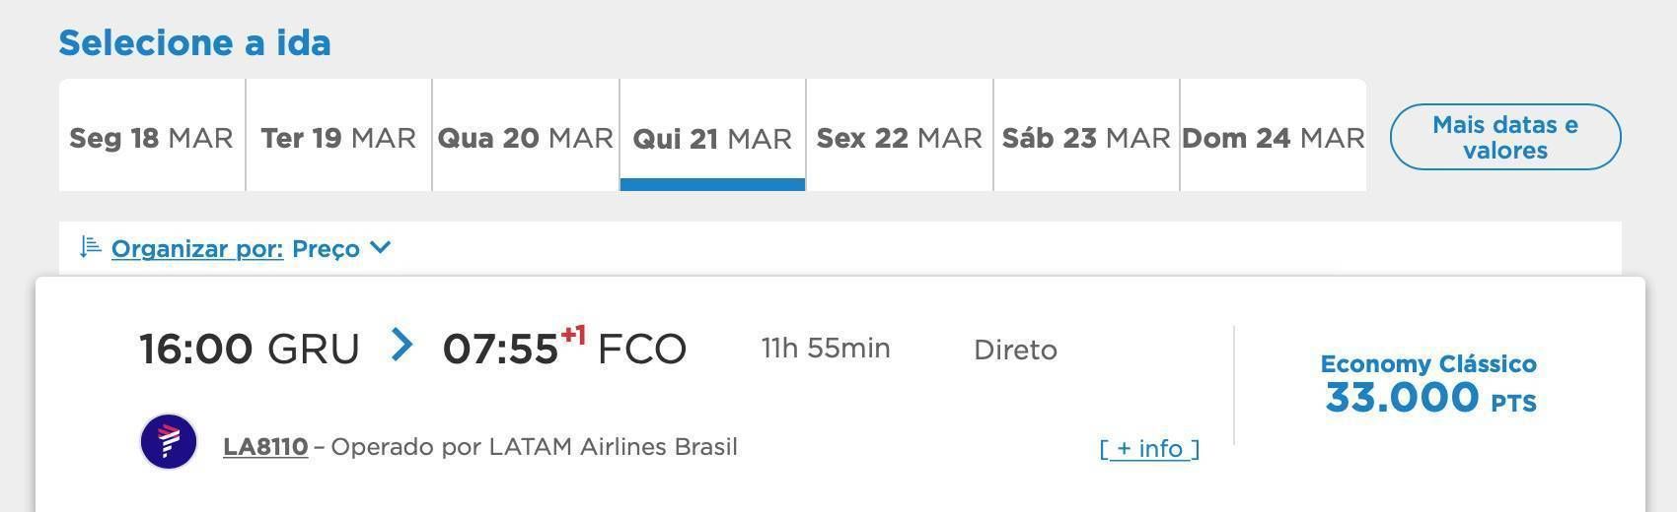Image resolution: width=1677 pixels, height=512 pixels.
Task: Expand the Preço sort dropdown chevron
Action: pyautogui.click(x=381, y=247)
